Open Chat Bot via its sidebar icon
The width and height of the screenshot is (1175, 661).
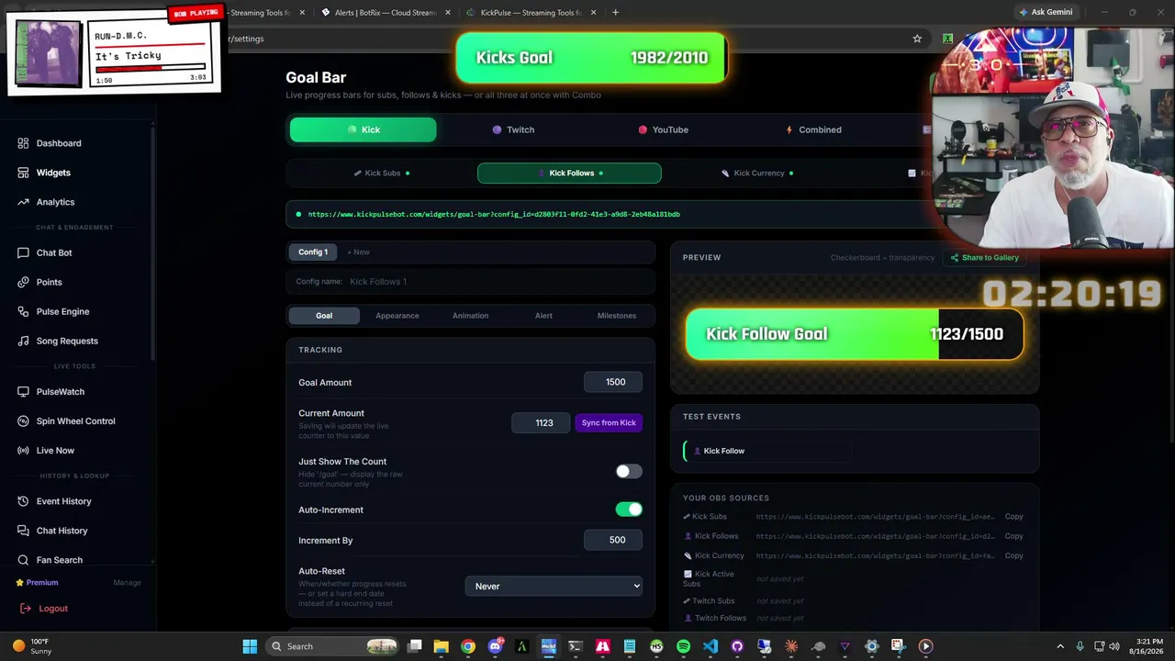coord(23,252)
